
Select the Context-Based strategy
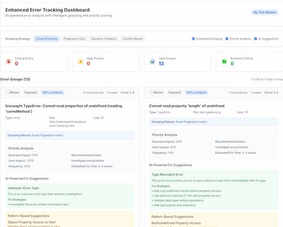click(x=133, y=39)
